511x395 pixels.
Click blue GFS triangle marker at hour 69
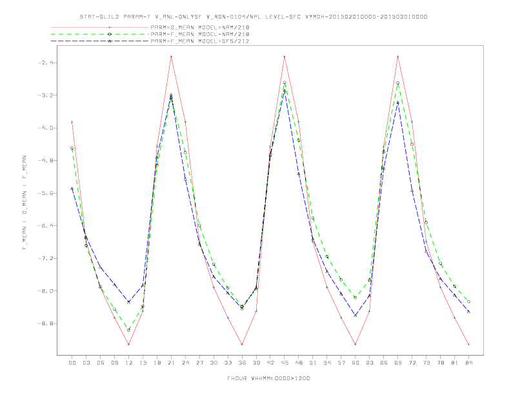pos(397,103)
